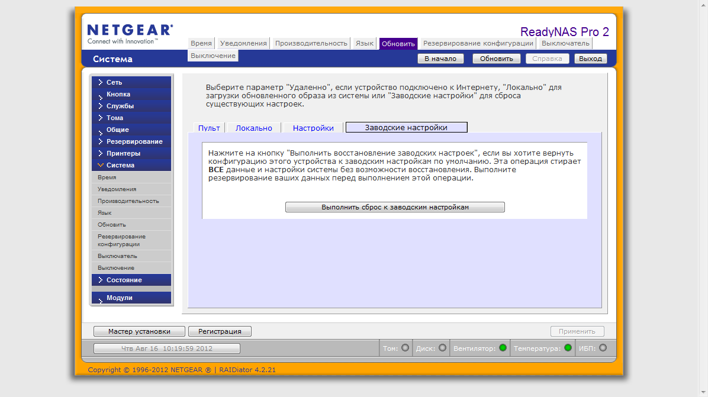Open Выключение in the sidebar submenu
The image size is (708, 397).
[131, 267]
